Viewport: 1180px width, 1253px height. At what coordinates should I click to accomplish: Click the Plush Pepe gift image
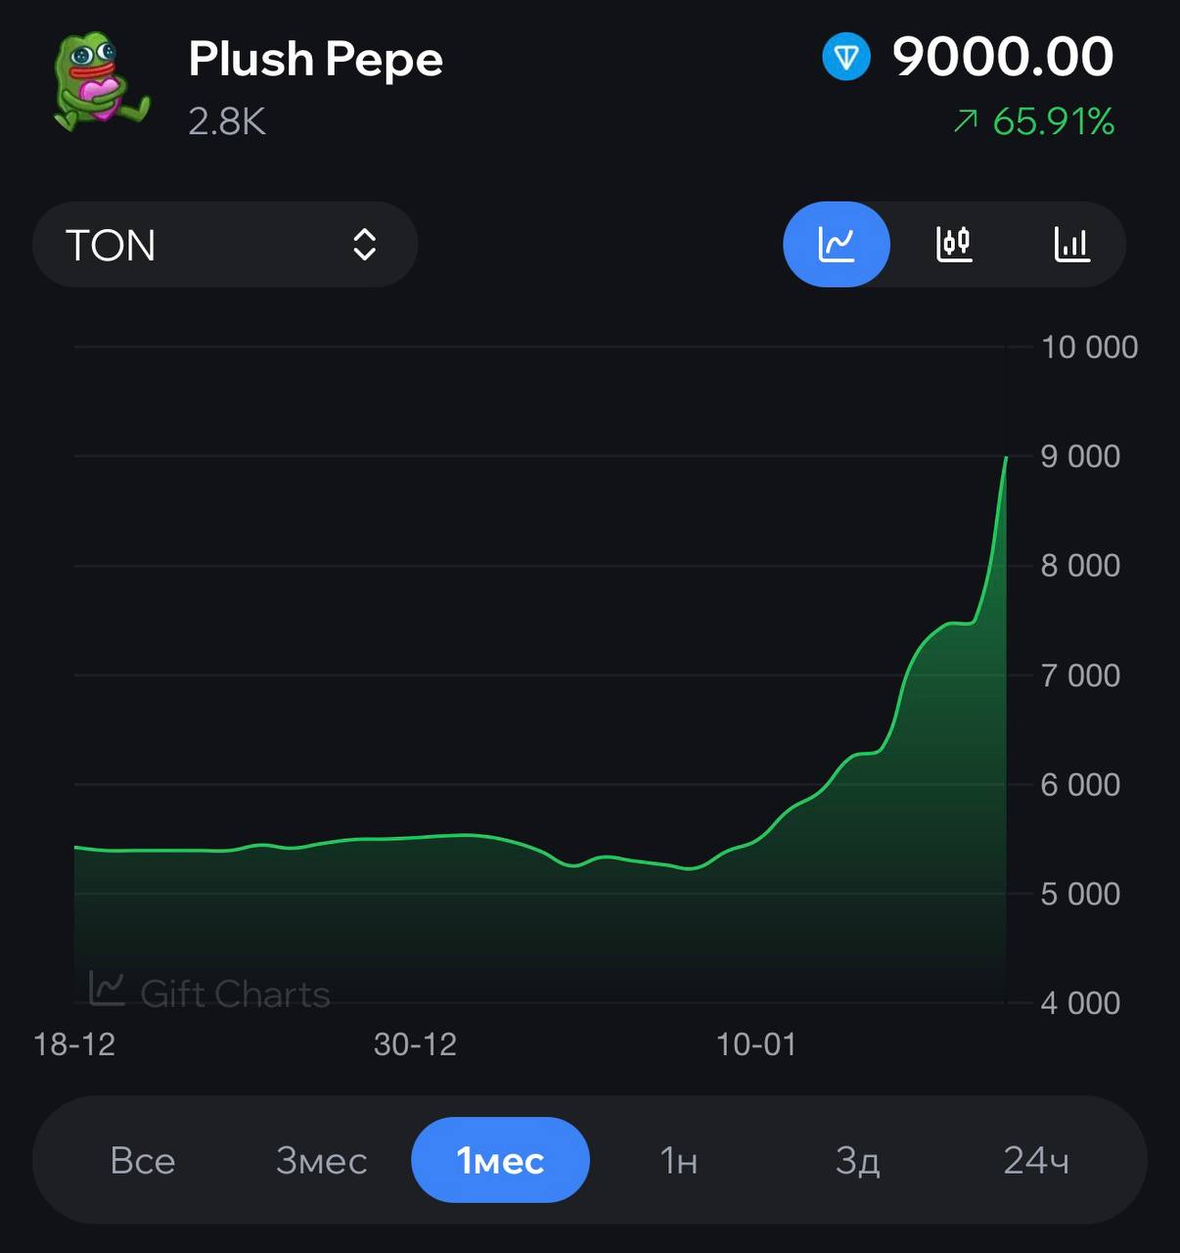100,84
